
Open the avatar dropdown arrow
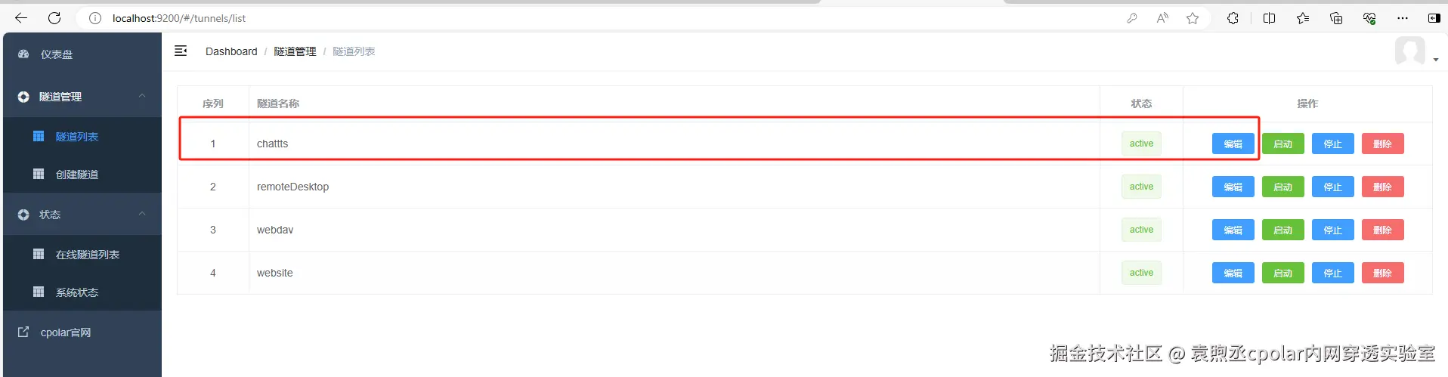click(x=1436, y=60)
